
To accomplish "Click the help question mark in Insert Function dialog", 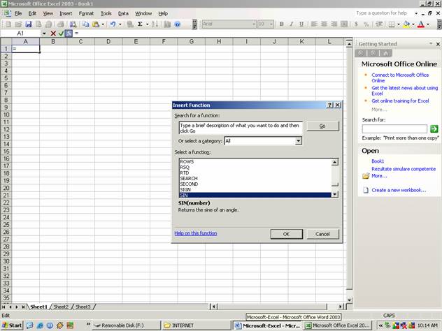I will (330, 105).
